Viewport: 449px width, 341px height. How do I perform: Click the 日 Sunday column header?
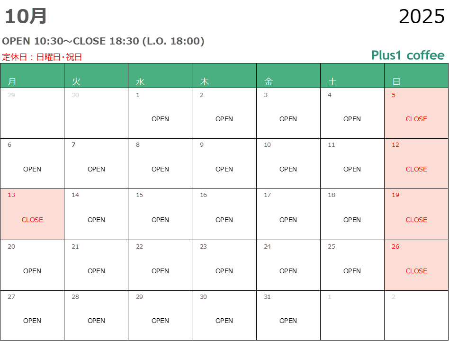396,81
